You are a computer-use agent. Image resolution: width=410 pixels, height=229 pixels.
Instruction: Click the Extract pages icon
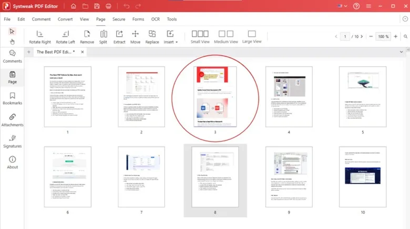[119, 37]
